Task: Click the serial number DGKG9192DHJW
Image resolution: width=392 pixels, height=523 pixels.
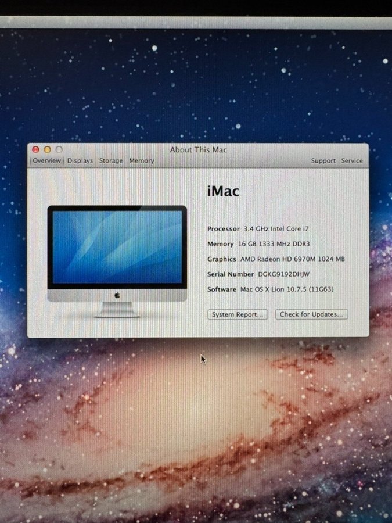Action: pos(285,274)
